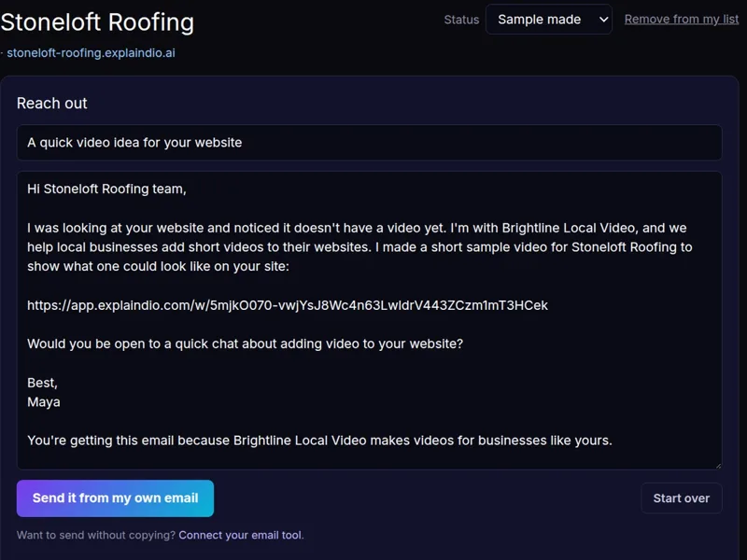Screen dimensions: 747x560
Task: Click inside the email body text area
Action: point(369,320)
